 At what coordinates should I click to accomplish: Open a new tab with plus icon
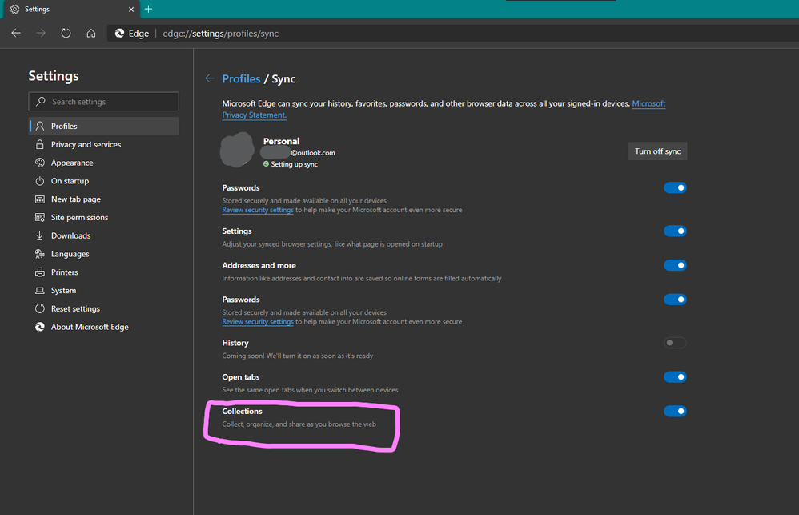point(148,9)
